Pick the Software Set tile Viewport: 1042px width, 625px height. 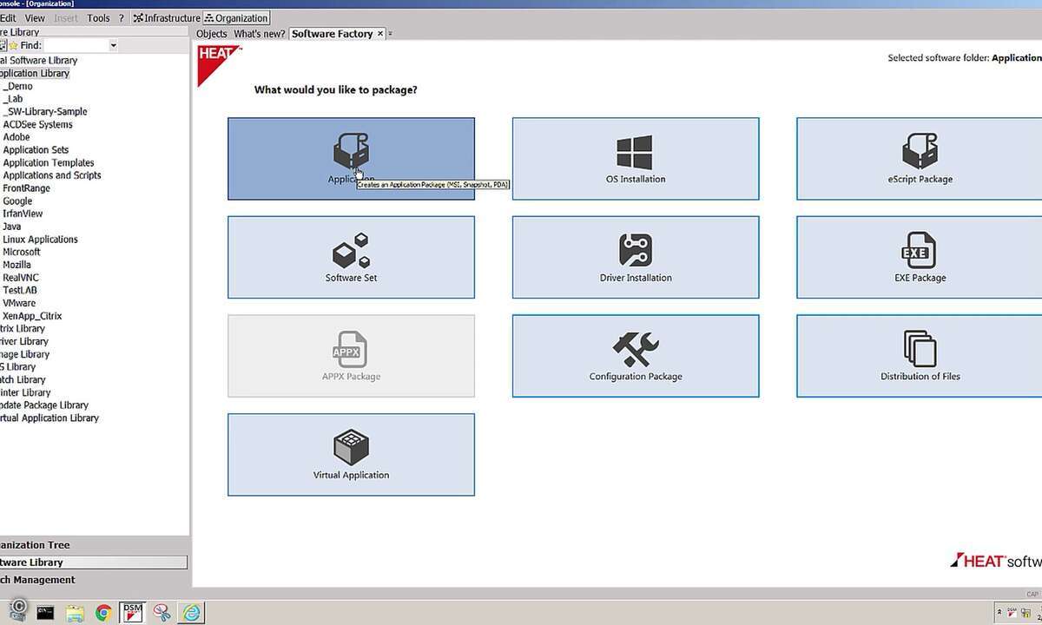click(351, 257)
